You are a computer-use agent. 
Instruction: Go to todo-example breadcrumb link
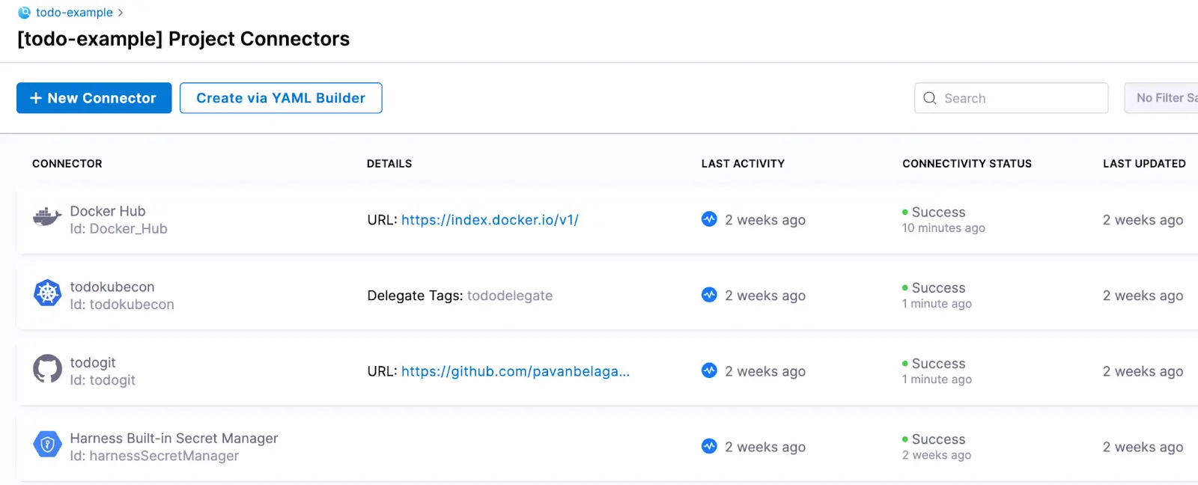point(74,13)
